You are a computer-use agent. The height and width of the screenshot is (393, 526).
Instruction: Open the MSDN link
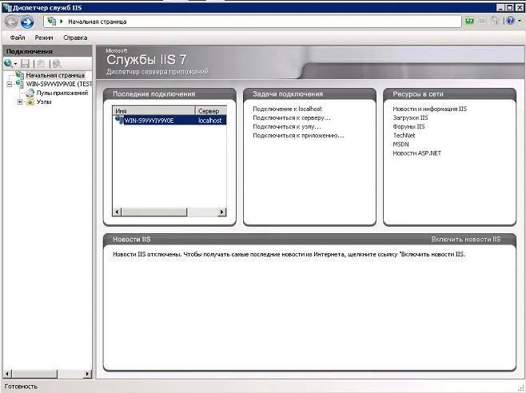click(x=400, y=145)
